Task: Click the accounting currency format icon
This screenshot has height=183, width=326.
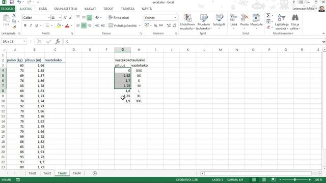Action: click(x=147, y=25)
